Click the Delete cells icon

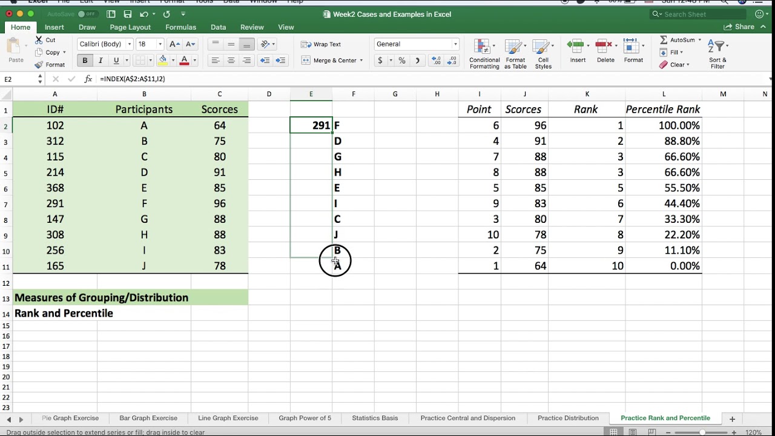point(602,46)
